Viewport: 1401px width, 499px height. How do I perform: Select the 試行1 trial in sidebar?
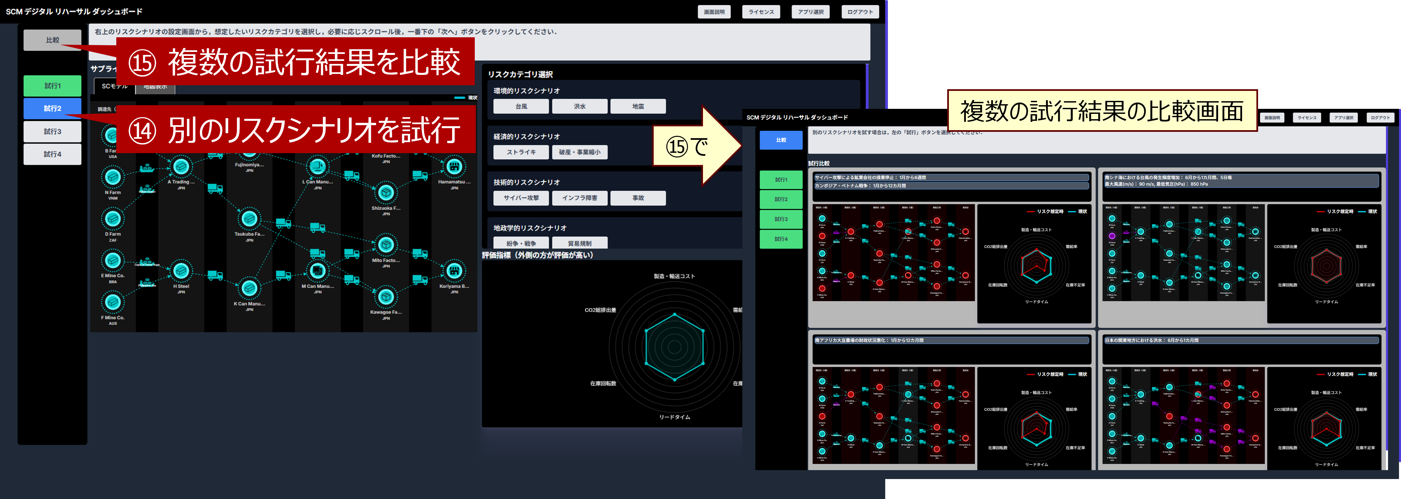coord(52,86)
